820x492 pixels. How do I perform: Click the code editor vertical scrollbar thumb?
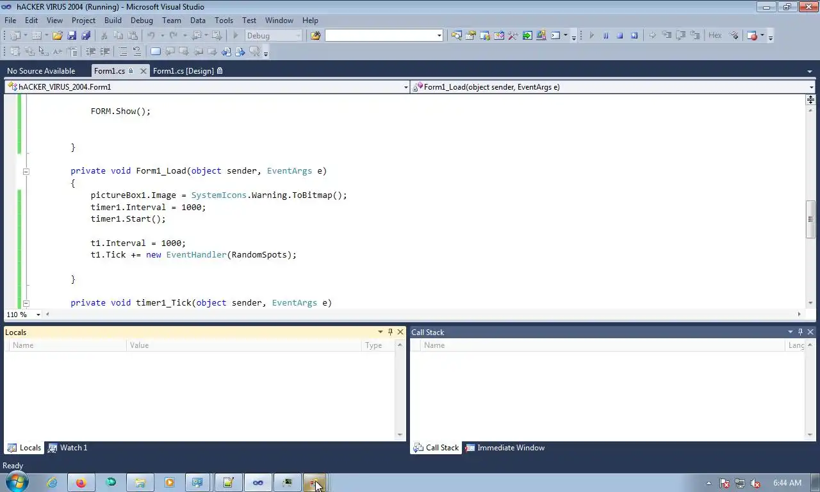[810, 219]
